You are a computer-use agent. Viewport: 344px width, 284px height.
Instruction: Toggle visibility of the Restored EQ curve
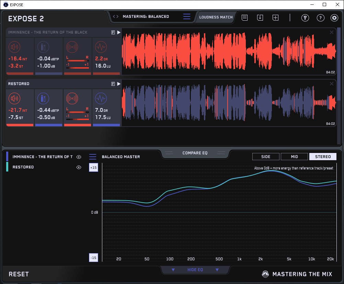(79, 167)
